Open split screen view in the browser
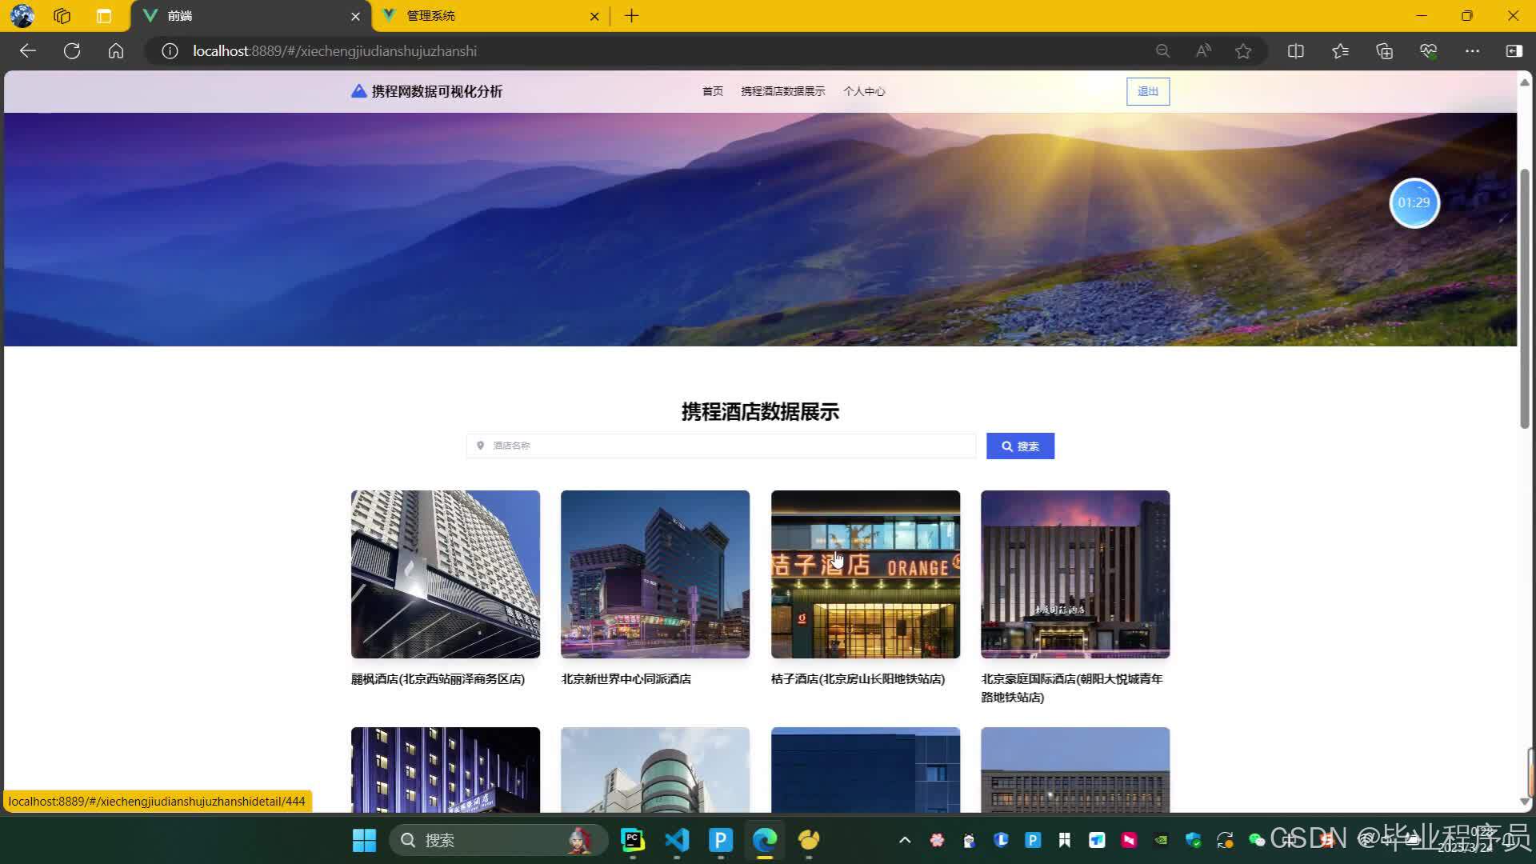This screenshot has height=864, width=1536. pos(1294,50)
